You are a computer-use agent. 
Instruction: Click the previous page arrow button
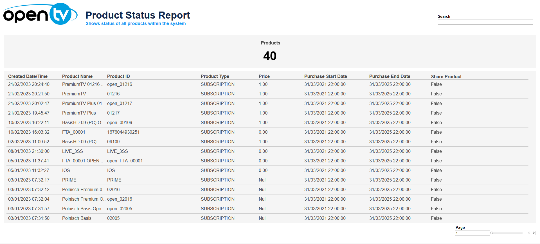pos(529,233)
